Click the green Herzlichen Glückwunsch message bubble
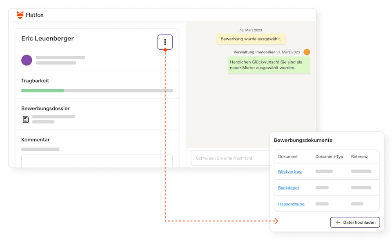The height and width of the screenshot is (240, 392). [x=269, y=65]
